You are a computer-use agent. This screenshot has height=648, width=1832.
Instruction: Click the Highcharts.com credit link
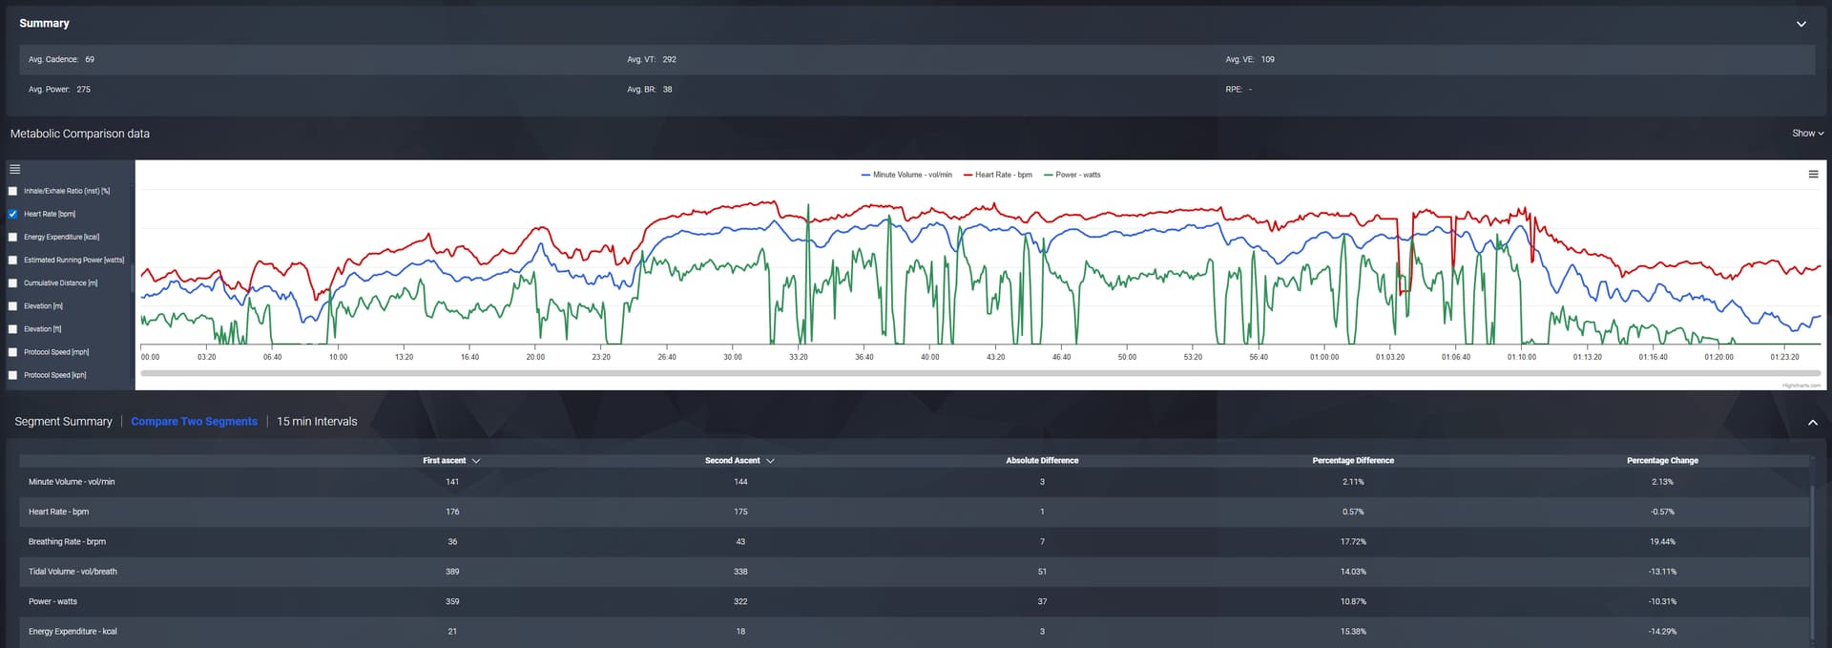pos(1801,386)
